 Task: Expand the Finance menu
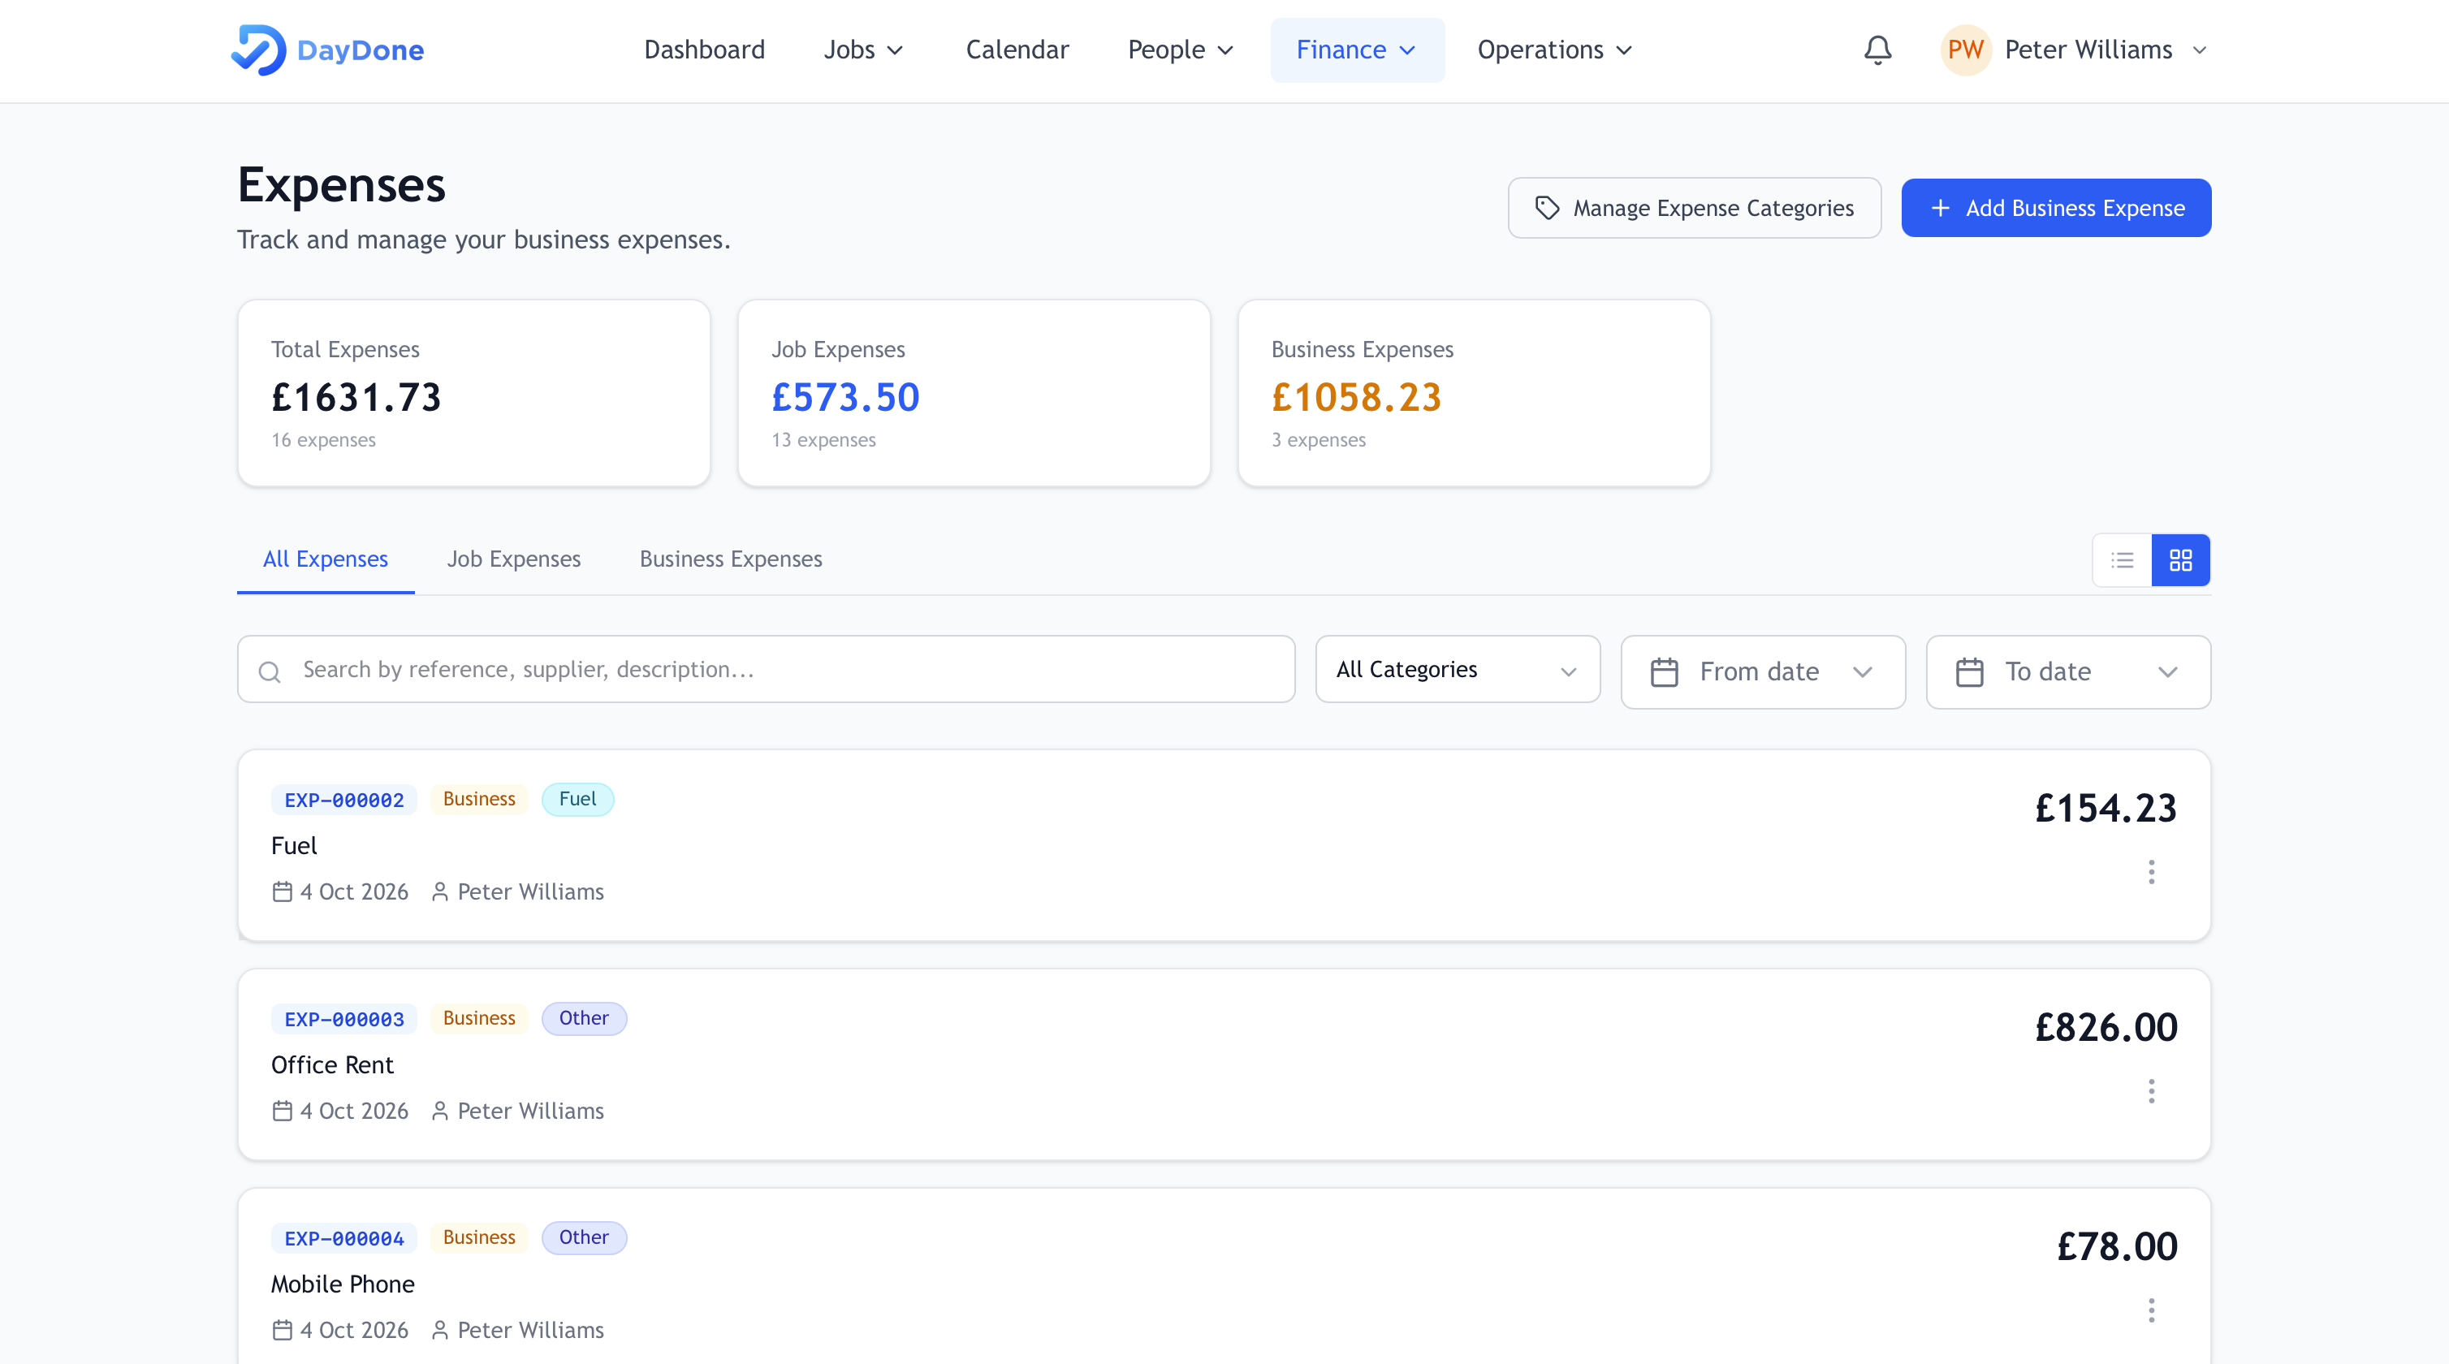click(1357, 50)
